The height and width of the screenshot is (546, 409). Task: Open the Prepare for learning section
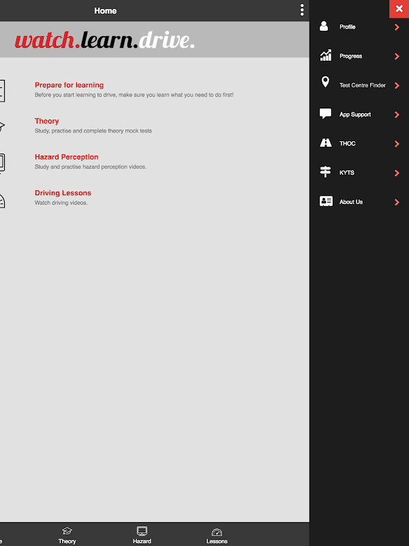pos(70,85)
